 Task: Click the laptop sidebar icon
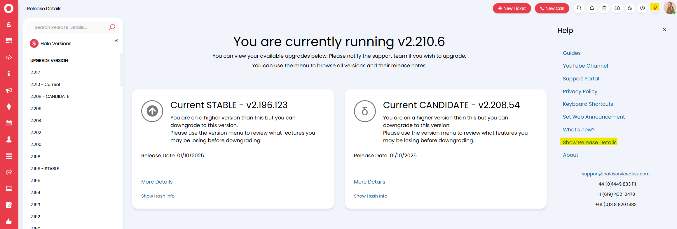(9, 189)
